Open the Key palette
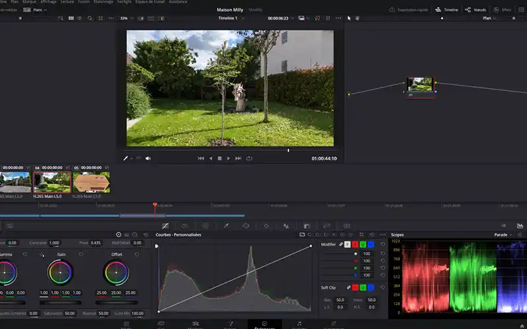 306,226
